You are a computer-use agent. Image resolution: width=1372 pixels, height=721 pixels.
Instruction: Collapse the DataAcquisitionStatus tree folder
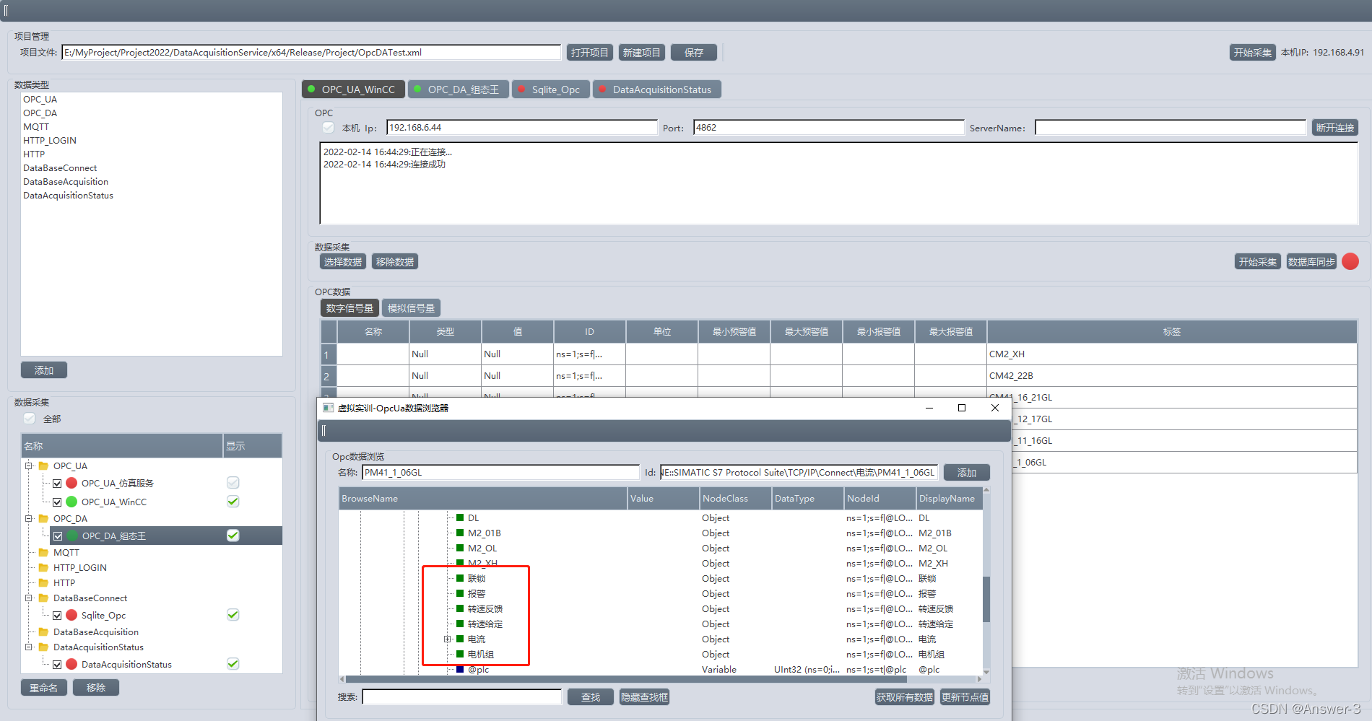[x=29, y=647]
